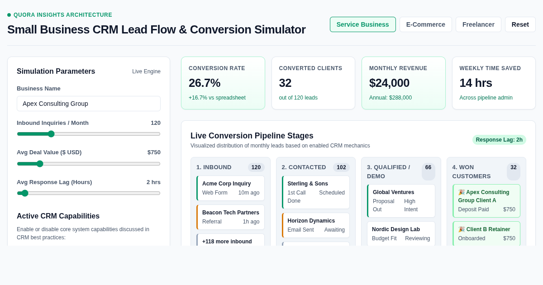Viewport: 543px width, 285px height.
Task: Click the Live Conversion Pipeline Stages heading
Action: click(252, 136)
